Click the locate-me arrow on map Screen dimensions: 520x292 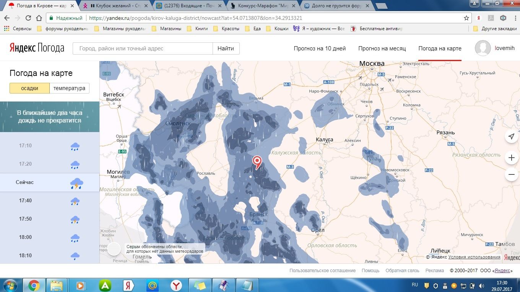(511, 137)
